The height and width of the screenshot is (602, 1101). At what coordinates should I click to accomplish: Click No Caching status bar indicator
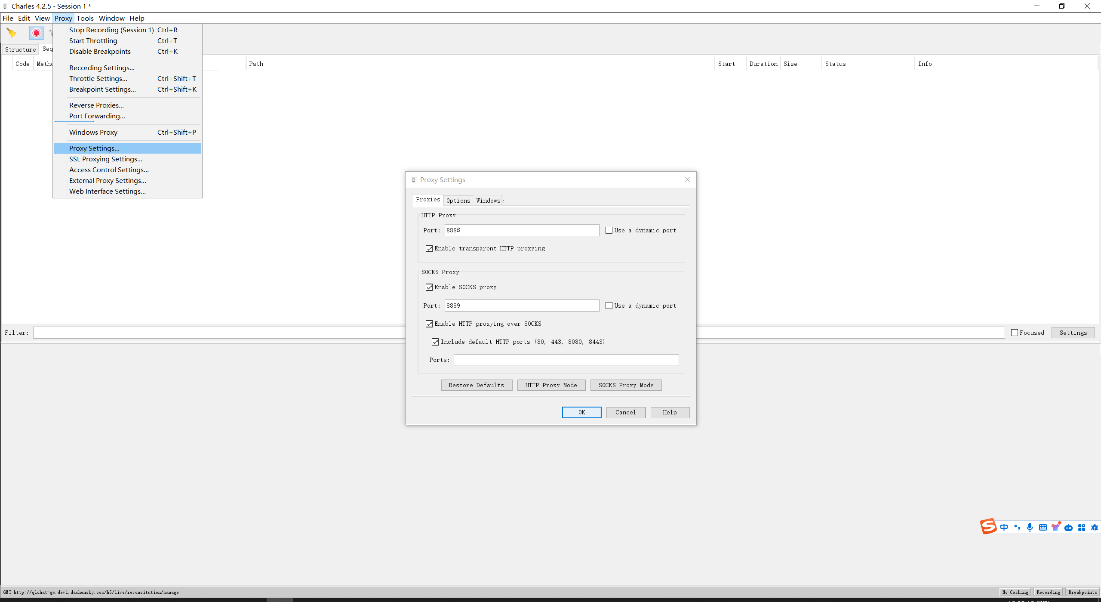tap(1015, 592)
